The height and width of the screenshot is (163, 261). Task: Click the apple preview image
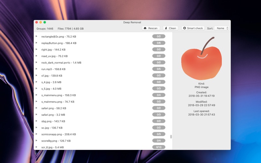201,58
